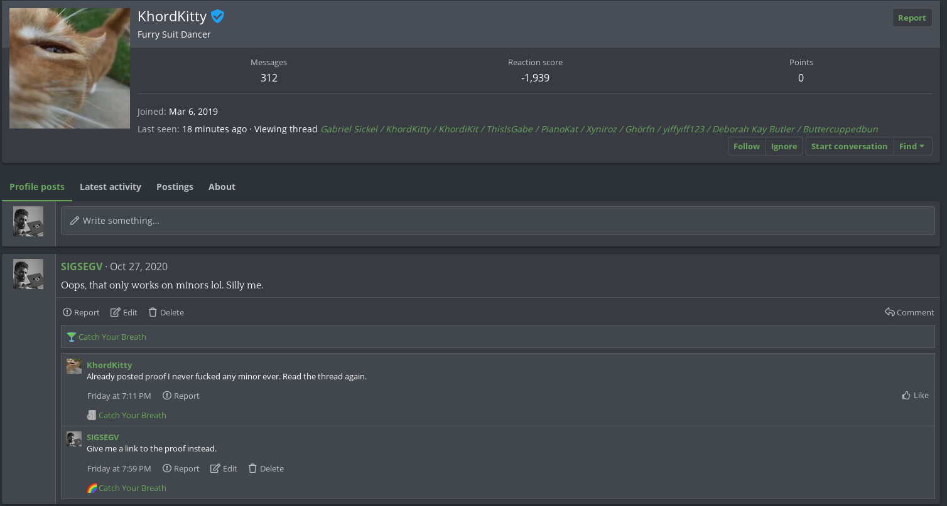
Task: Start conversation with KhordKitty
Action: tap(850, 146)
